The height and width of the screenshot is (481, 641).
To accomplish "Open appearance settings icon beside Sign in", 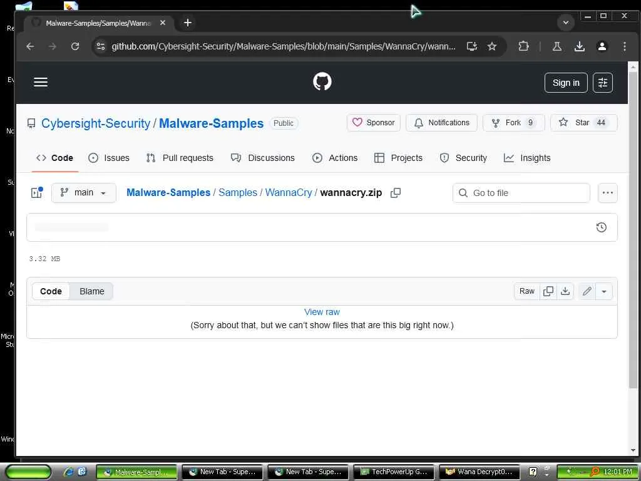I will (603, 83).
